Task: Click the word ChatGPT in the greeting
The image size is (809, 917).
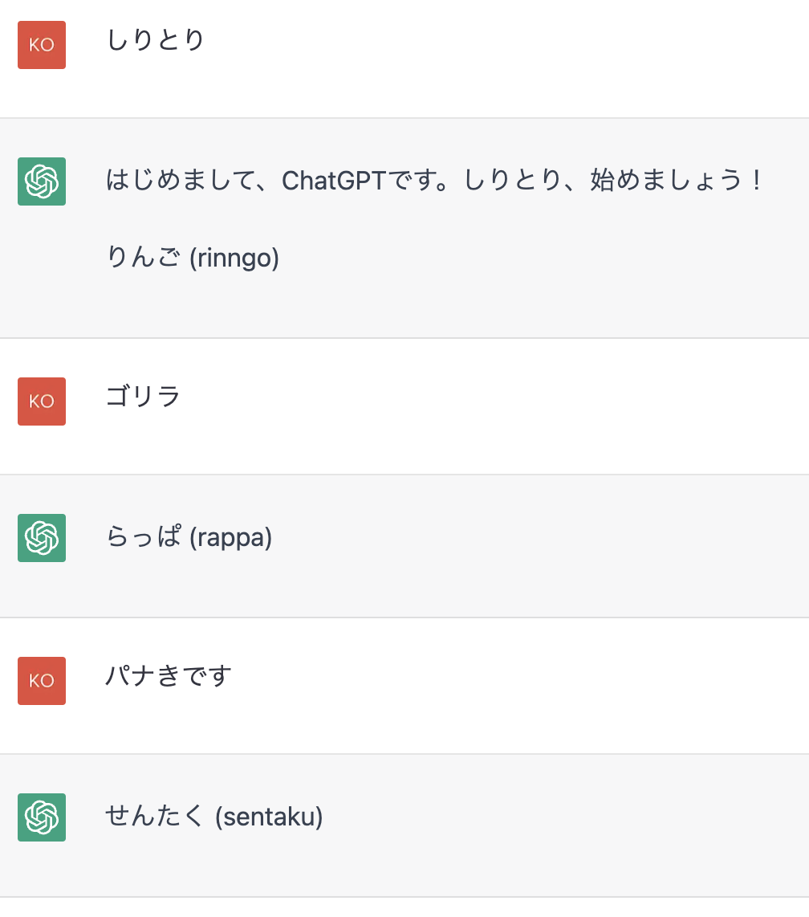Action: 334,181
